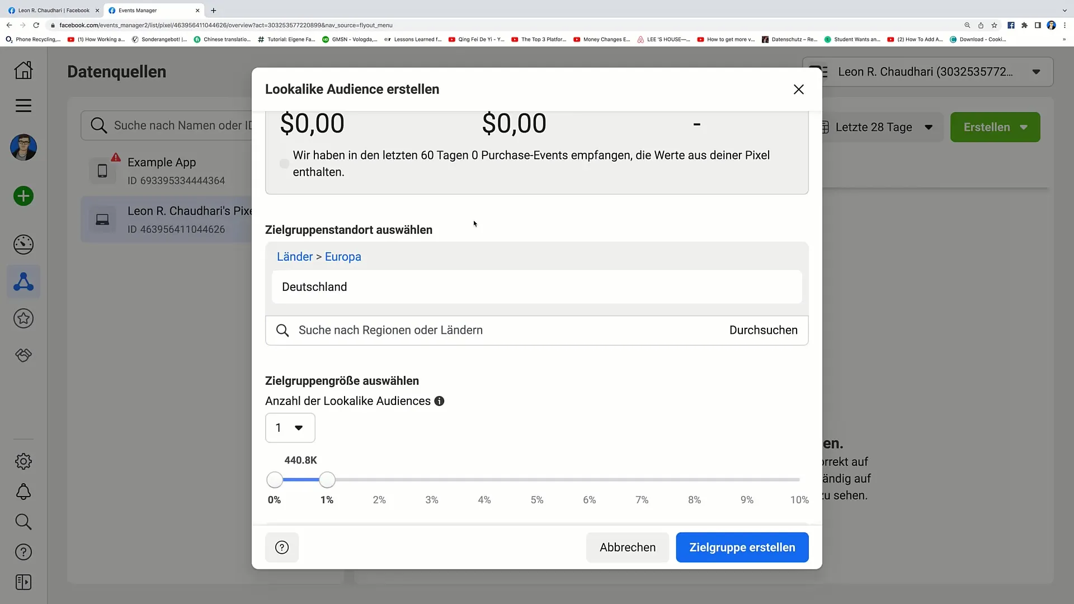1074x604 pixels.
Task: Click the Example App data source entry
Action: (x=161, y=171)
